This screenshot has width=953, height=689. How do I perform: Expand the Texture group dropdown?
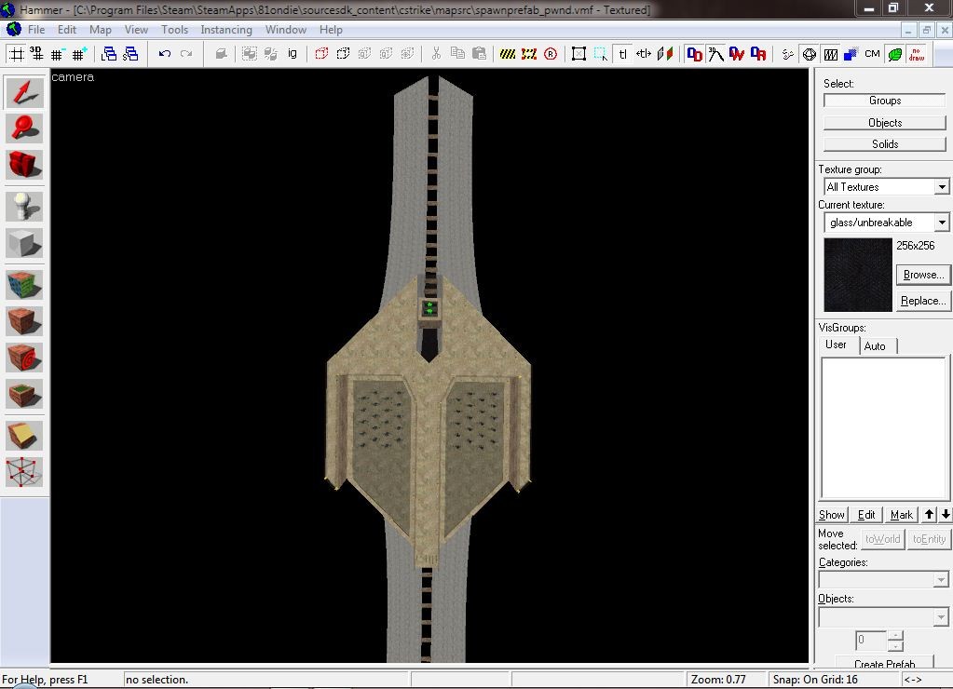point(942,187)
